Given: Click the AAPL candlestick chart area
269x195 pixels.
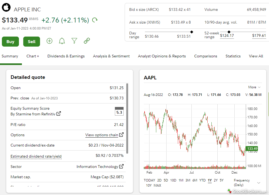Looking at the screenshot, I should coord(195,132).
